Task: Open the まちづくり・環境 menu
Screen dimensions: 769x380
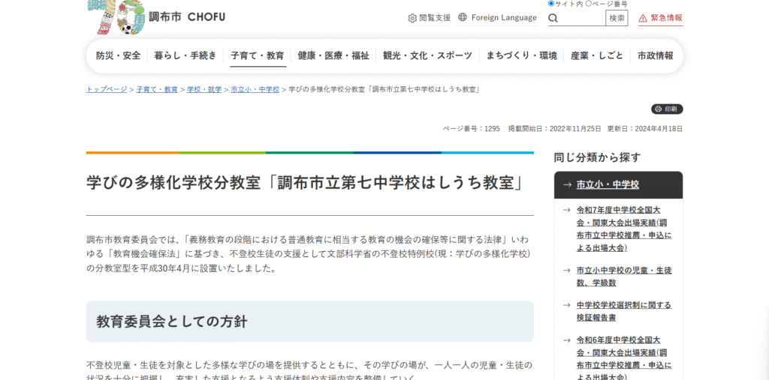Action: (522, 55)
